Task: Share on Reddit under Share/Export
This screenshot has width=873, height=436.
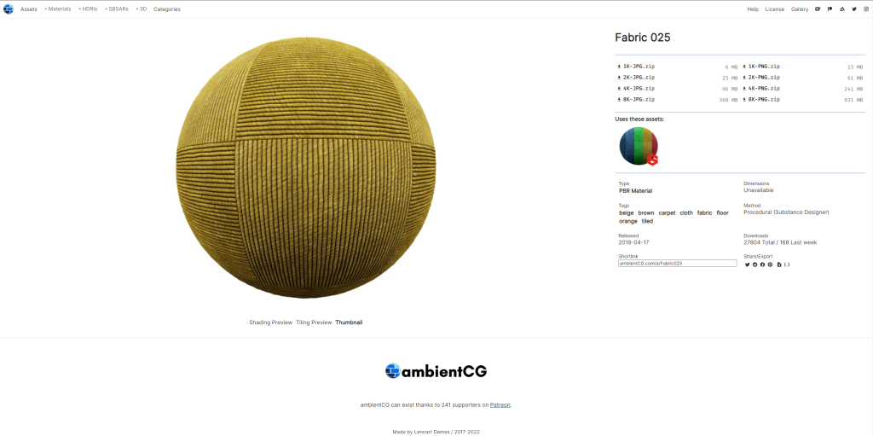Action: pyautogui.click(x=755, y=265)
